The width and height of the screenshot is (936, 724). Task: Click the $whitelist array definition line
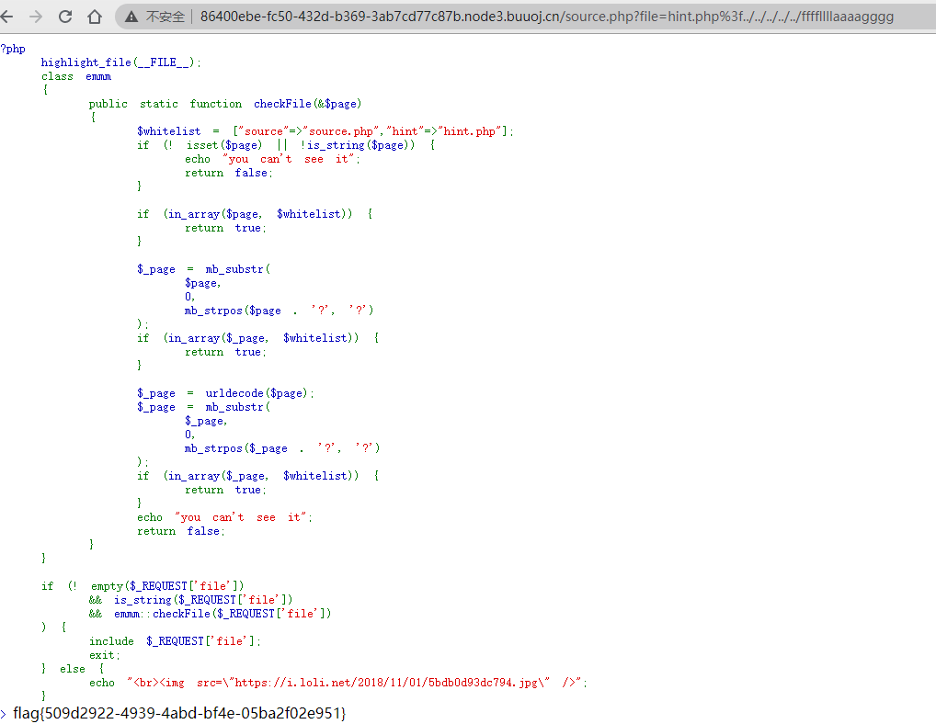click(325, 131)
